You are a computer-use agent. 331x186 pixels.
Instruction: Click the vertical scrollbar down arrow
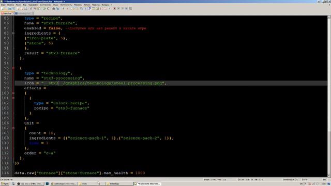[x=329, y=176]
